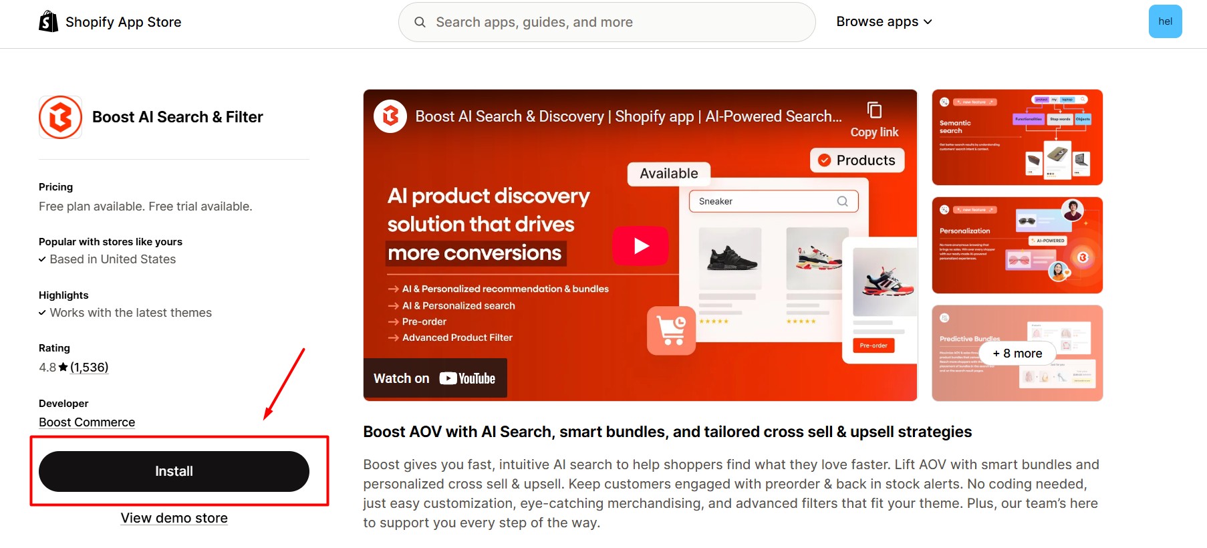
Task: Click the search magnifier icon
Action: [x=420, y=22]
